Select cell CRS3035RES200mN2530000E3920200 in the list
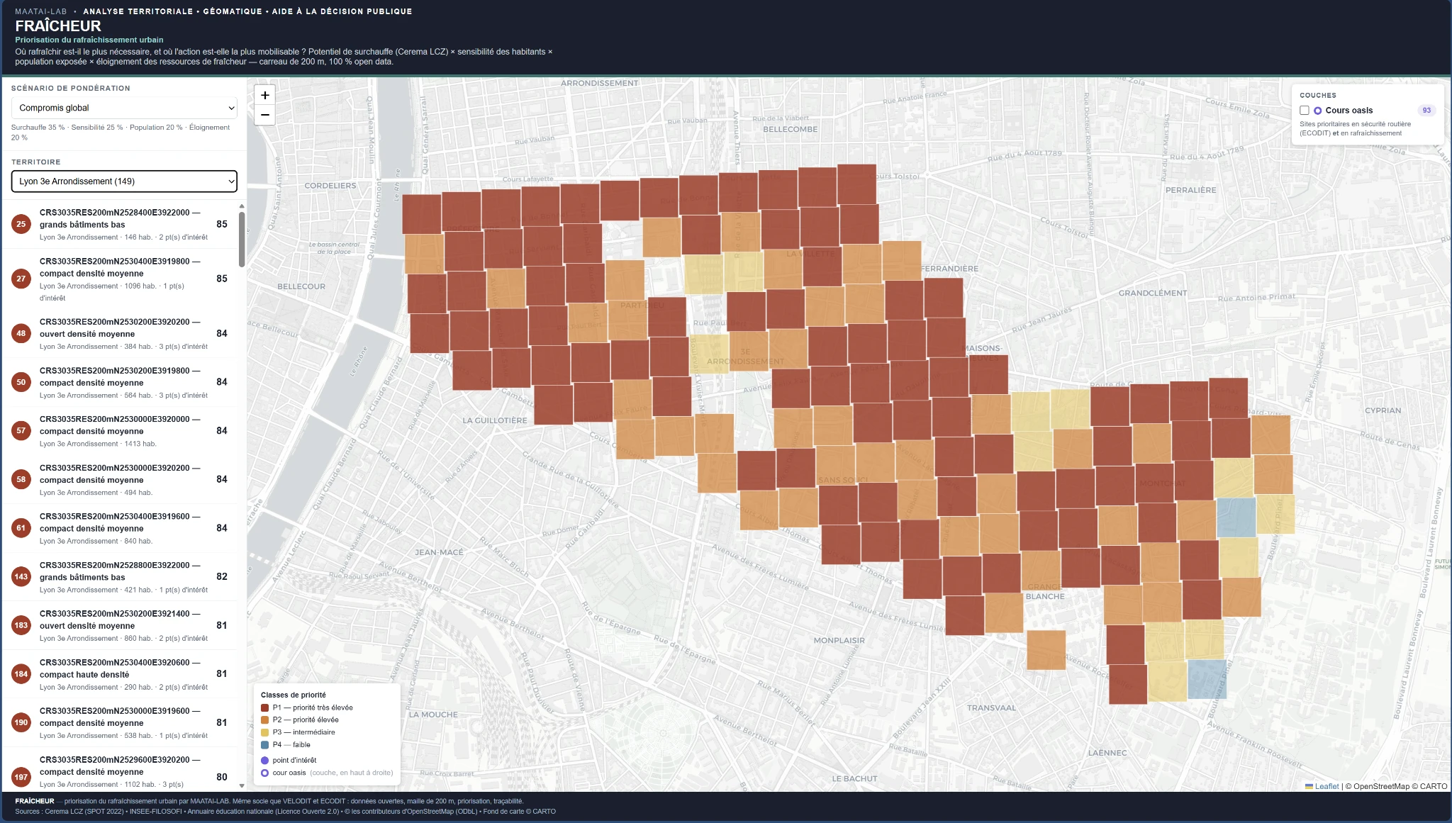This screenshot has width=1452, height=823. (x=120, y=479)
